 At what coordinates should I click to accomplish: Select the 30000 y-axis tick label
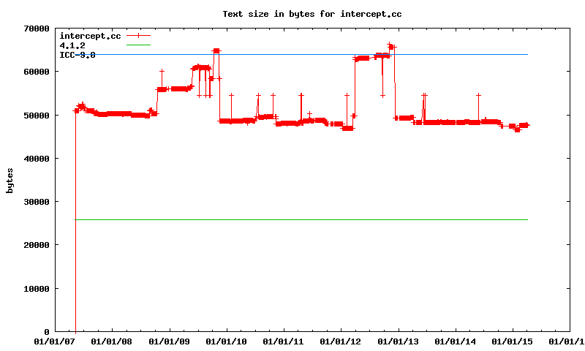tap(34, 202)
